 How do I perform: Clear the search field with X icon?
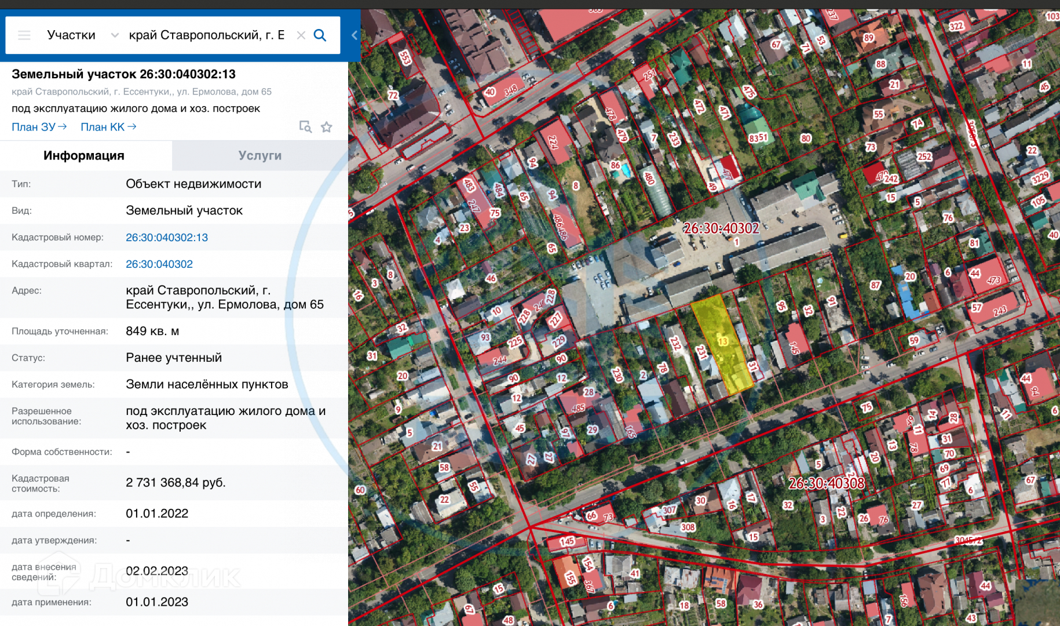coord(301,35)
